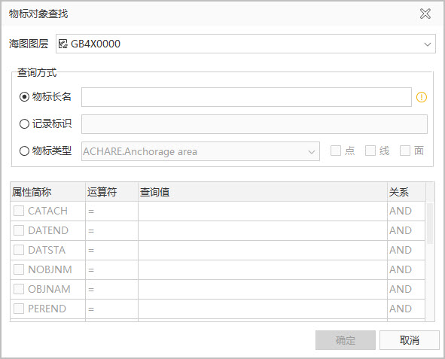This screenshot has height=359, width=445.
Task: Open the AND relation cell for DATEND
Action: tap(406, 230)
